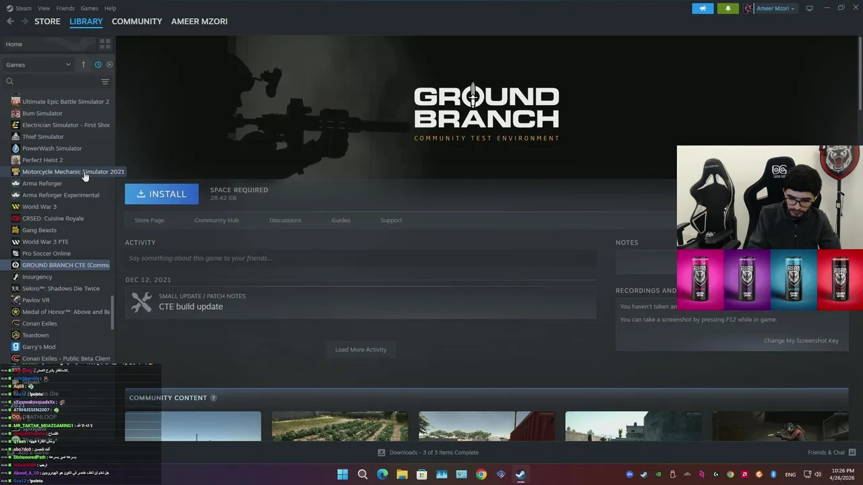Install GROUND BRANCH CTE

click(x=162, y=194)
